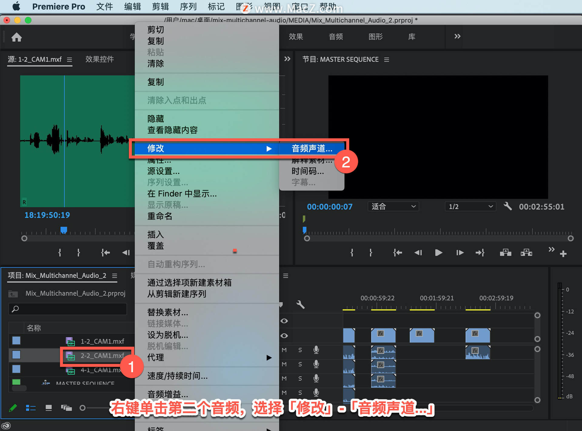Click the Project panel thumbnail zoom slider handle

click(x=82, y=408)
